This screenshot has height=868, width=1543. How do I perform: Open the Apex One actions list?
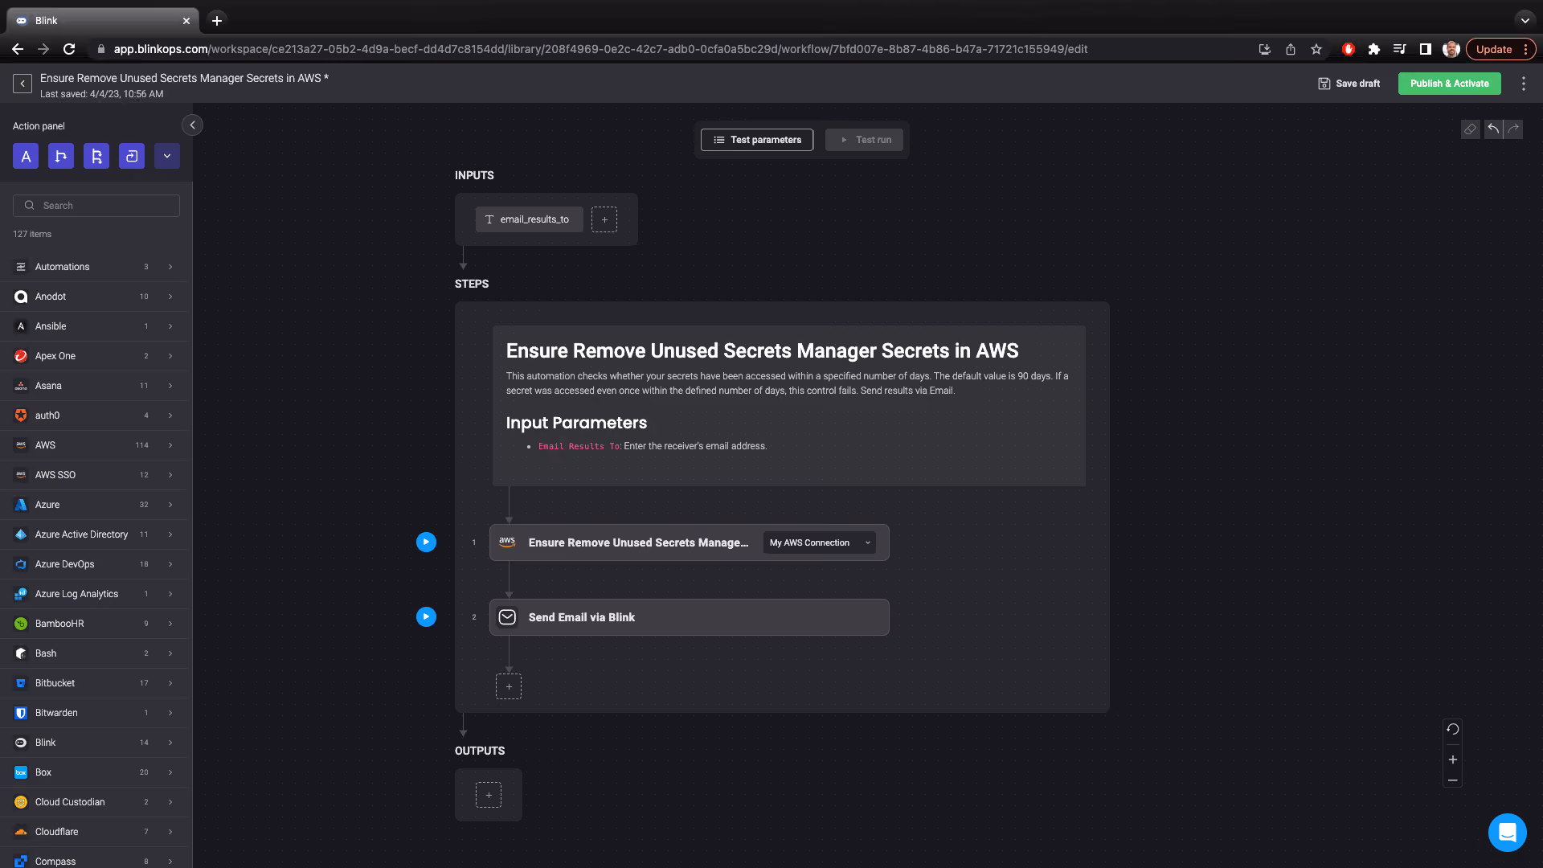click(x=93, y=356)
